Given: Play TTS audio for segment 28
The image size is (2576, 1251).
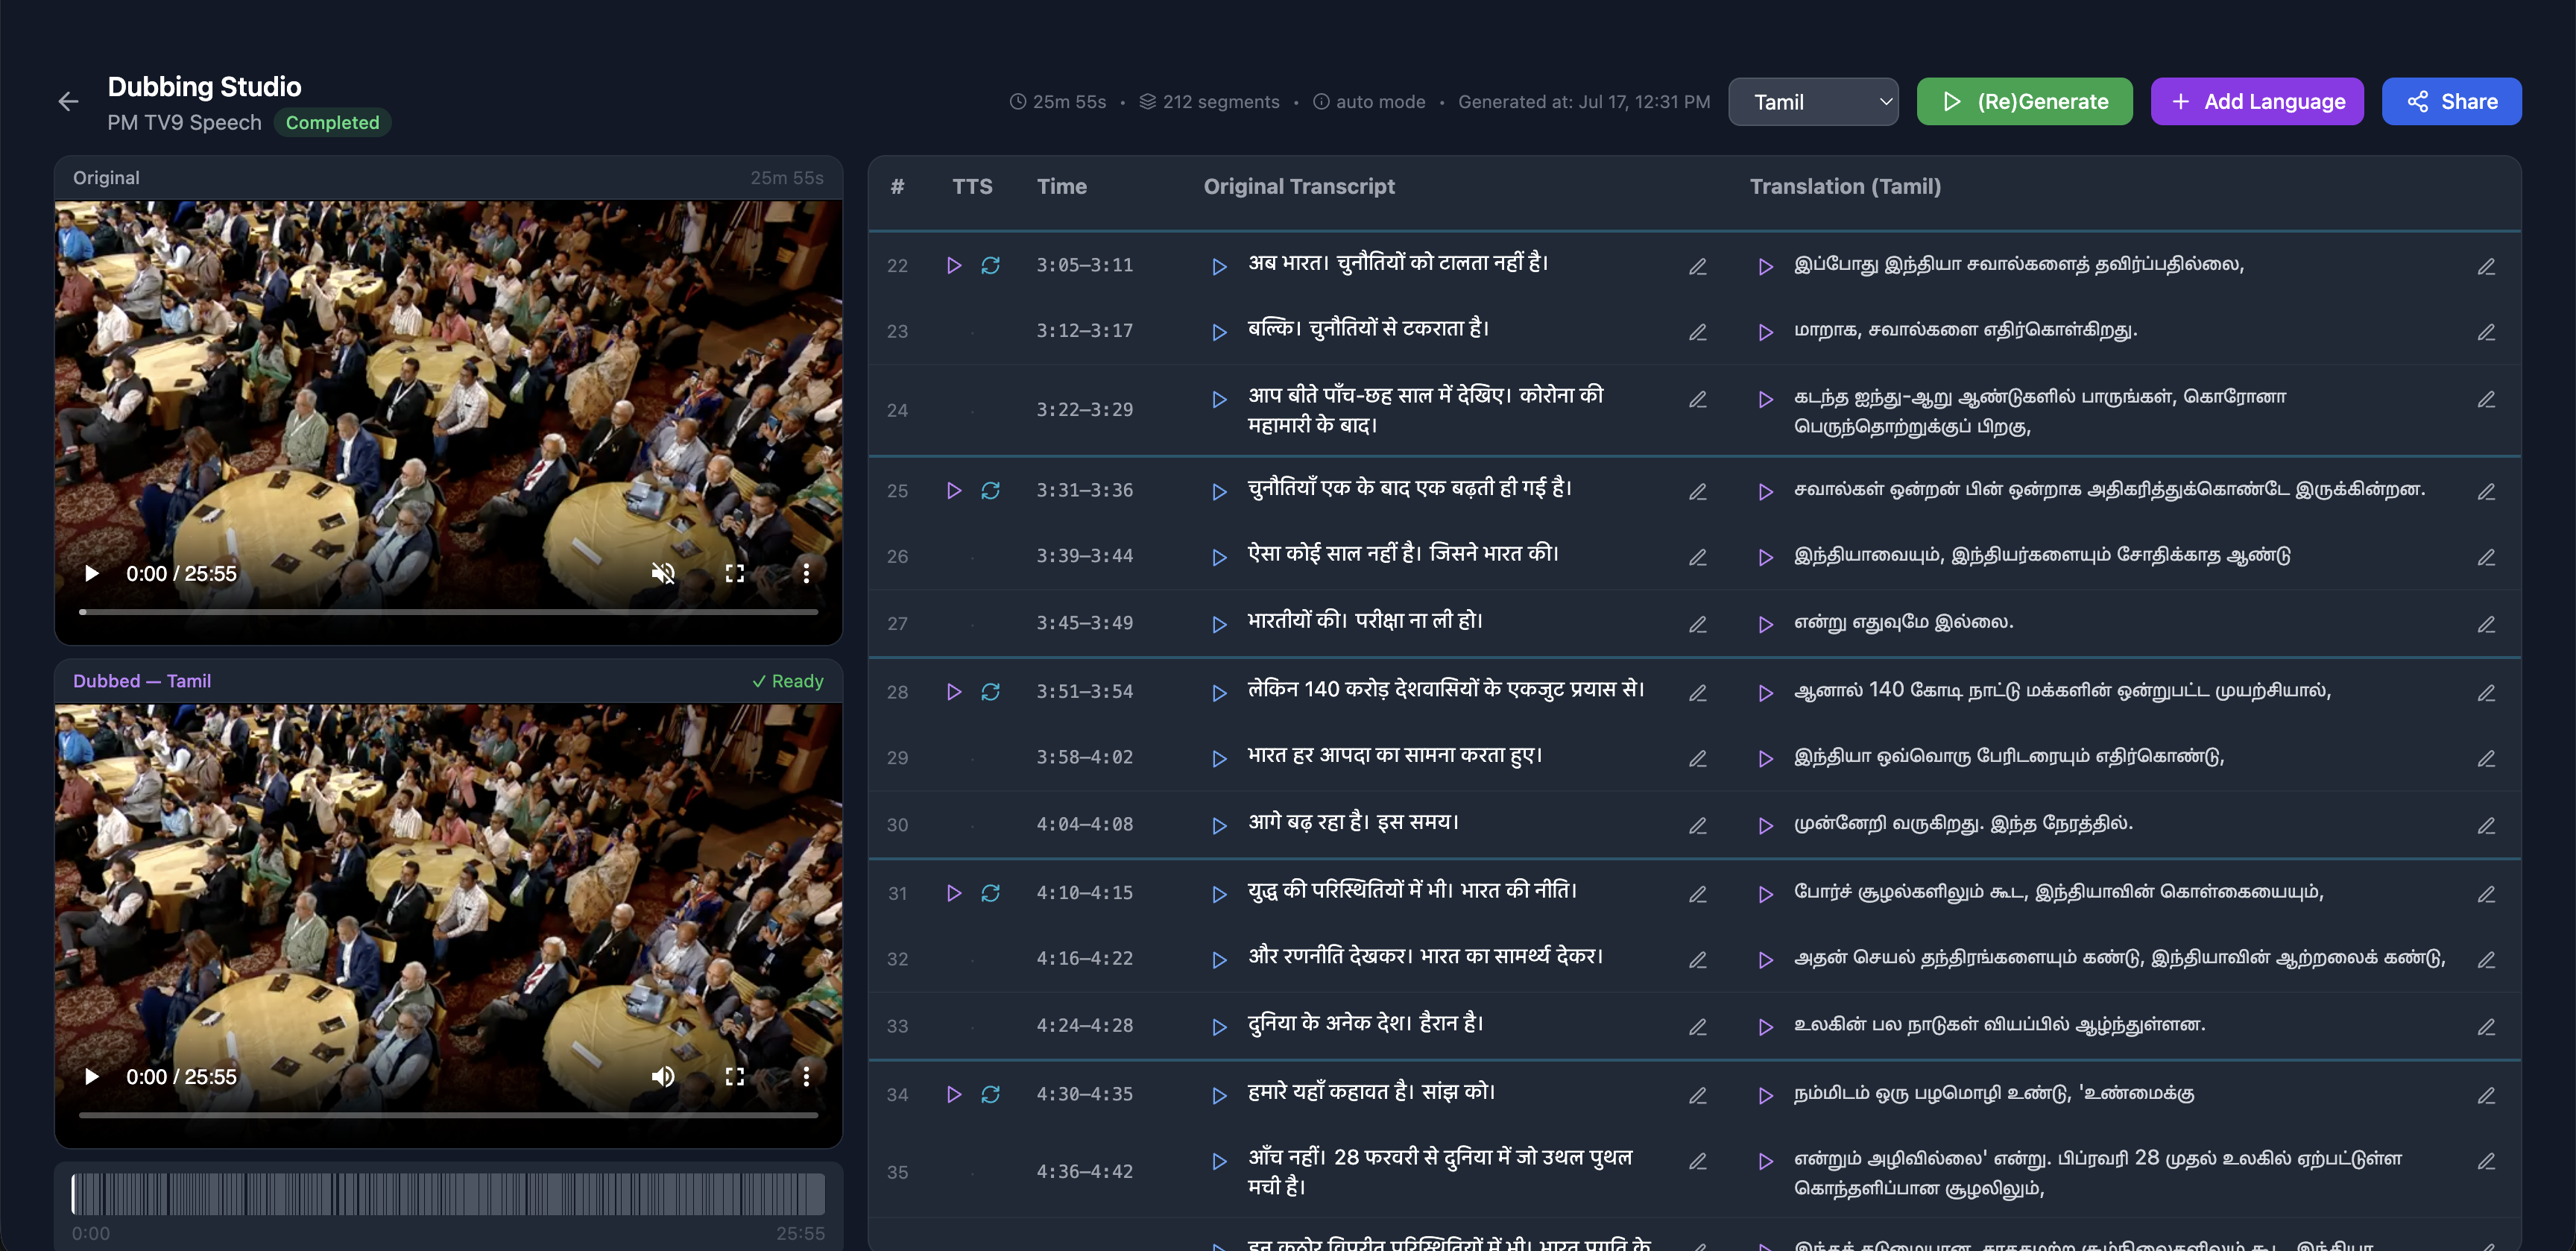Looking at the screenshot, I should pyautogui.click(x=954, y=692).
